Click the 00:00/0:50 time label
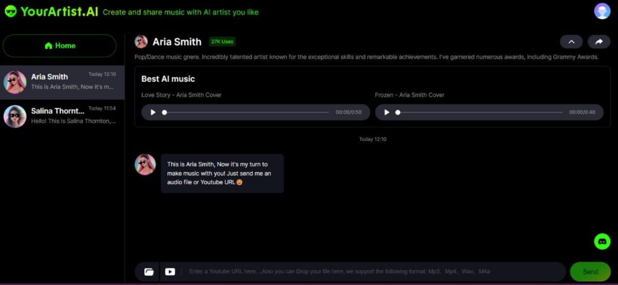The height and width of the screenshot is (285, 618). click(x=348, y=112)
